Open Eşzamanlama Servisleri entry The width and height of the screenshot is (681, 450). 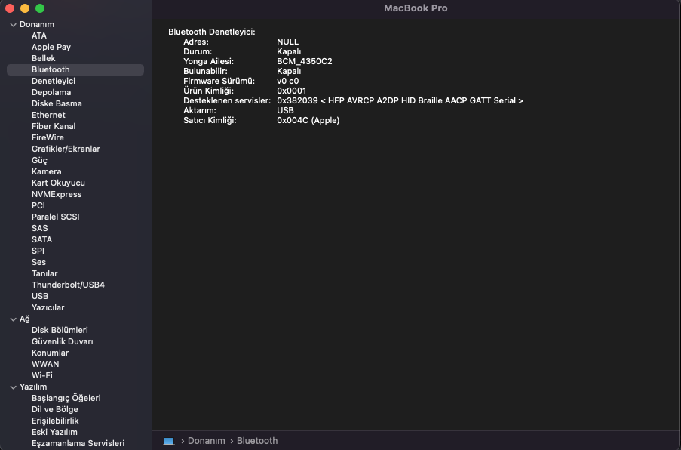click(78, 443)
